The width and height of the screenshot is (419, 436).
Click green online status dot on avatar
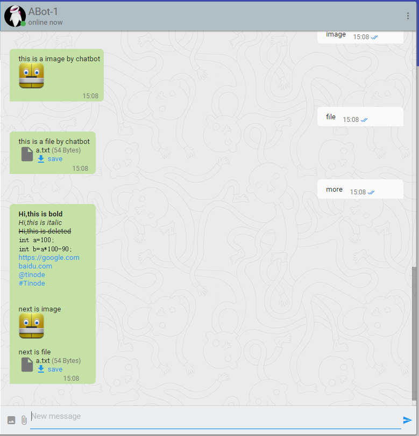pos(23,24)
